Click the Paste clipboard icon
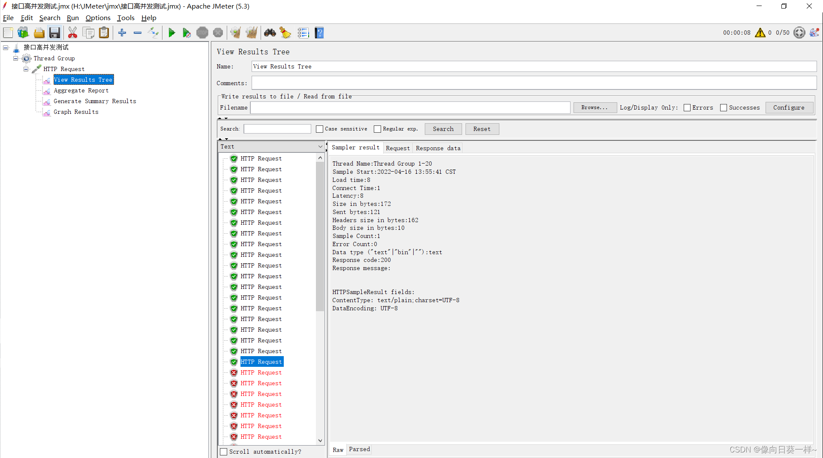Viewport: 823px width, 458px height. click(104, 33)
